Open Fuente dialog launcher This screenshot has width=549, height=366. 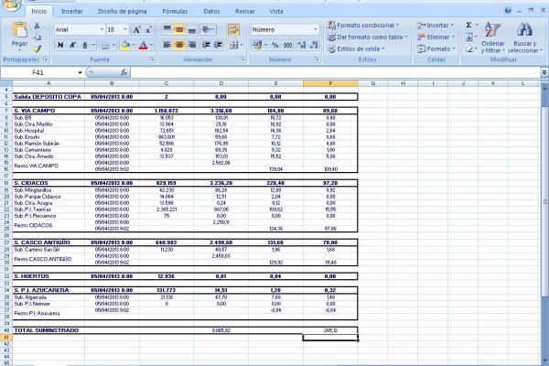coord(152,59)
